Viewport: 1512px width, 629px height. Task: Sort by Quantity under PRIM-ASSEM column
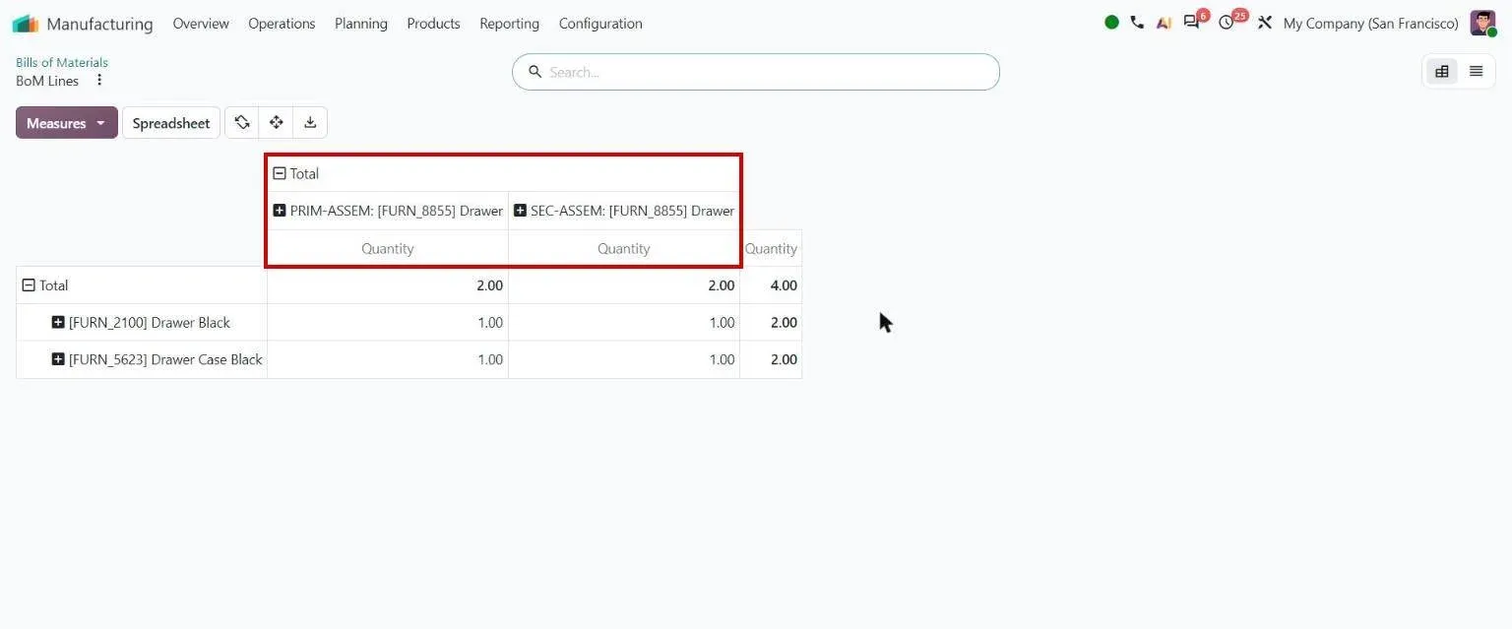click(x=388, y=248)
